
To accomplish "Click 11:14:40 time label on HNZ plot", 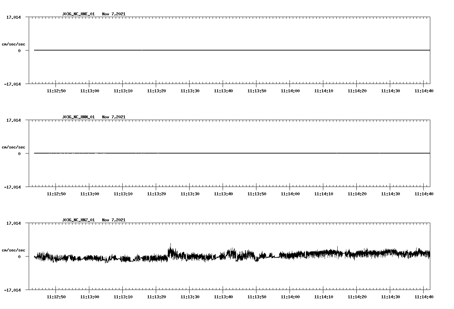I will (424, 297).
